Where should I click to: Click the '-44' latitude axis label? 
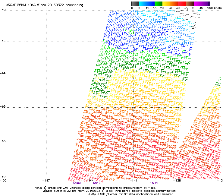point(3,73)
